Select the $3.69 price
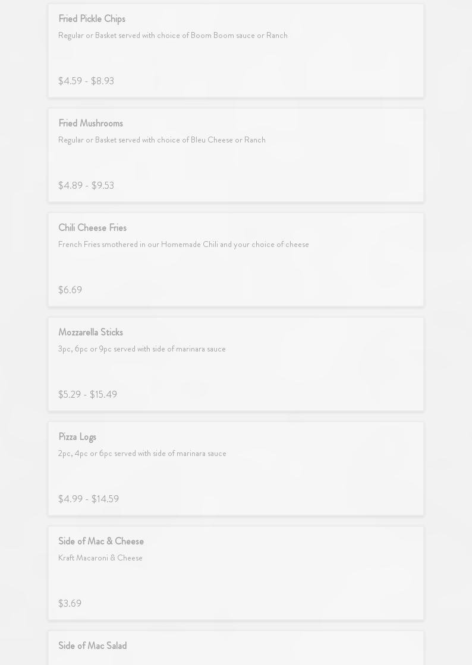 click(70, 604)
